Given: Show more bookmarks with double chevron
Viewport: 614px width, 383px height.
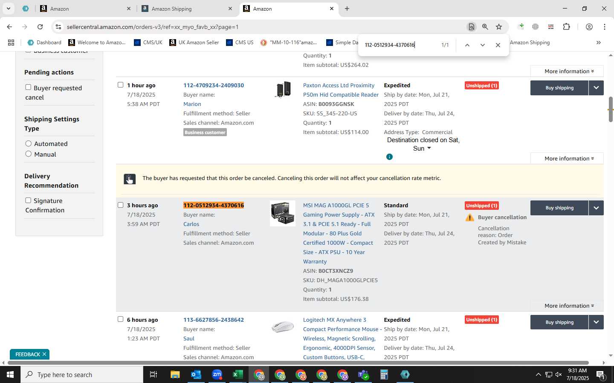Looking at the screenshot, I should [x=599, y=43].
